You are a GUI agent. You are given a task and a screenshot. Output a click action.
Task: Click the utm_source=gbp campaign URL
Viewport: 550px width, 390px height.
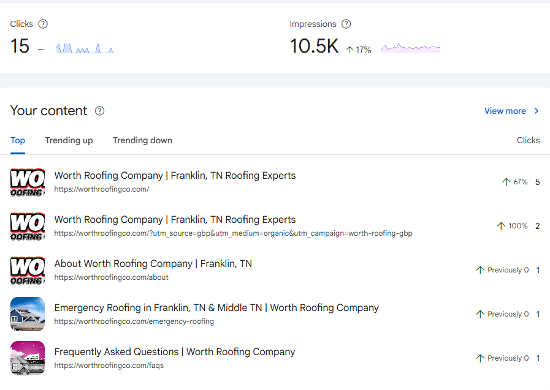coord(233,233)
